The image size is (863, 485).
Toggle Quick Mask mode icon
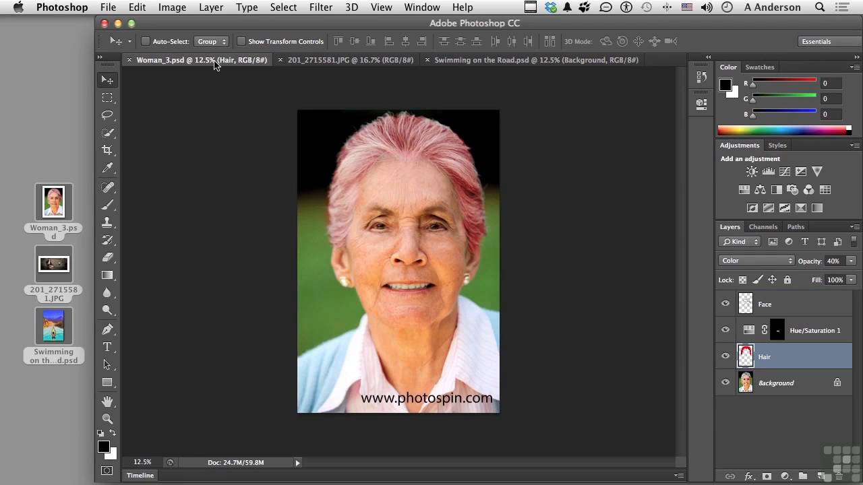tap(107, 470)
